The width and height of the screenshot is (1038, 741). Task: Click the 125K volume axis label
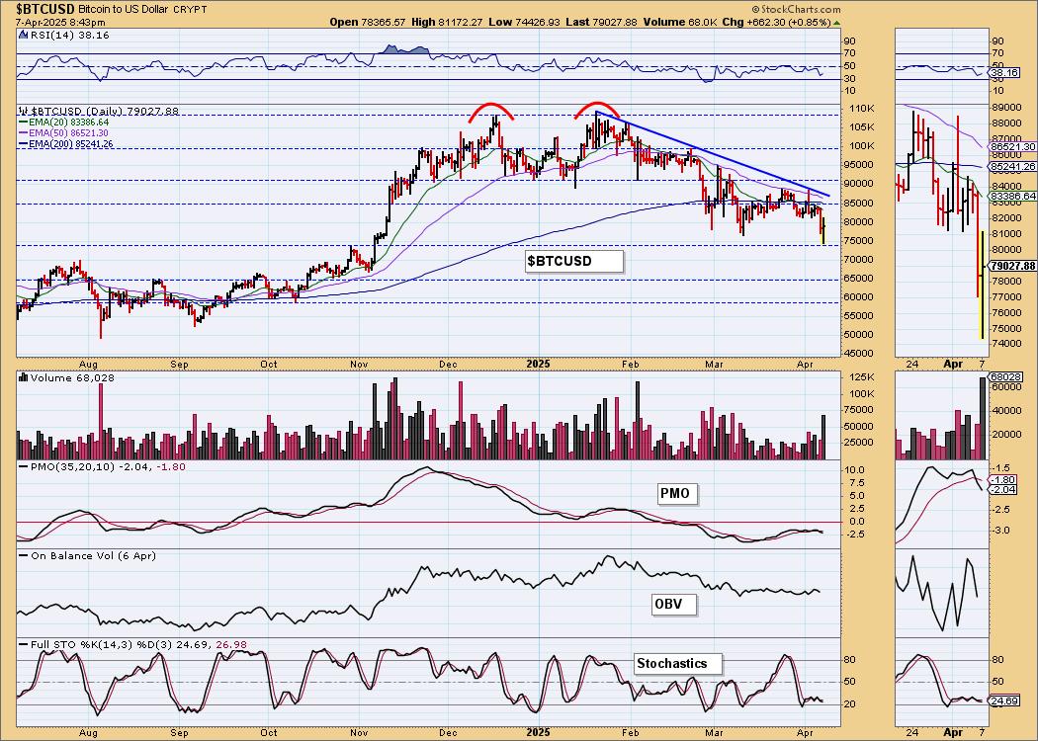coord(860,376)
